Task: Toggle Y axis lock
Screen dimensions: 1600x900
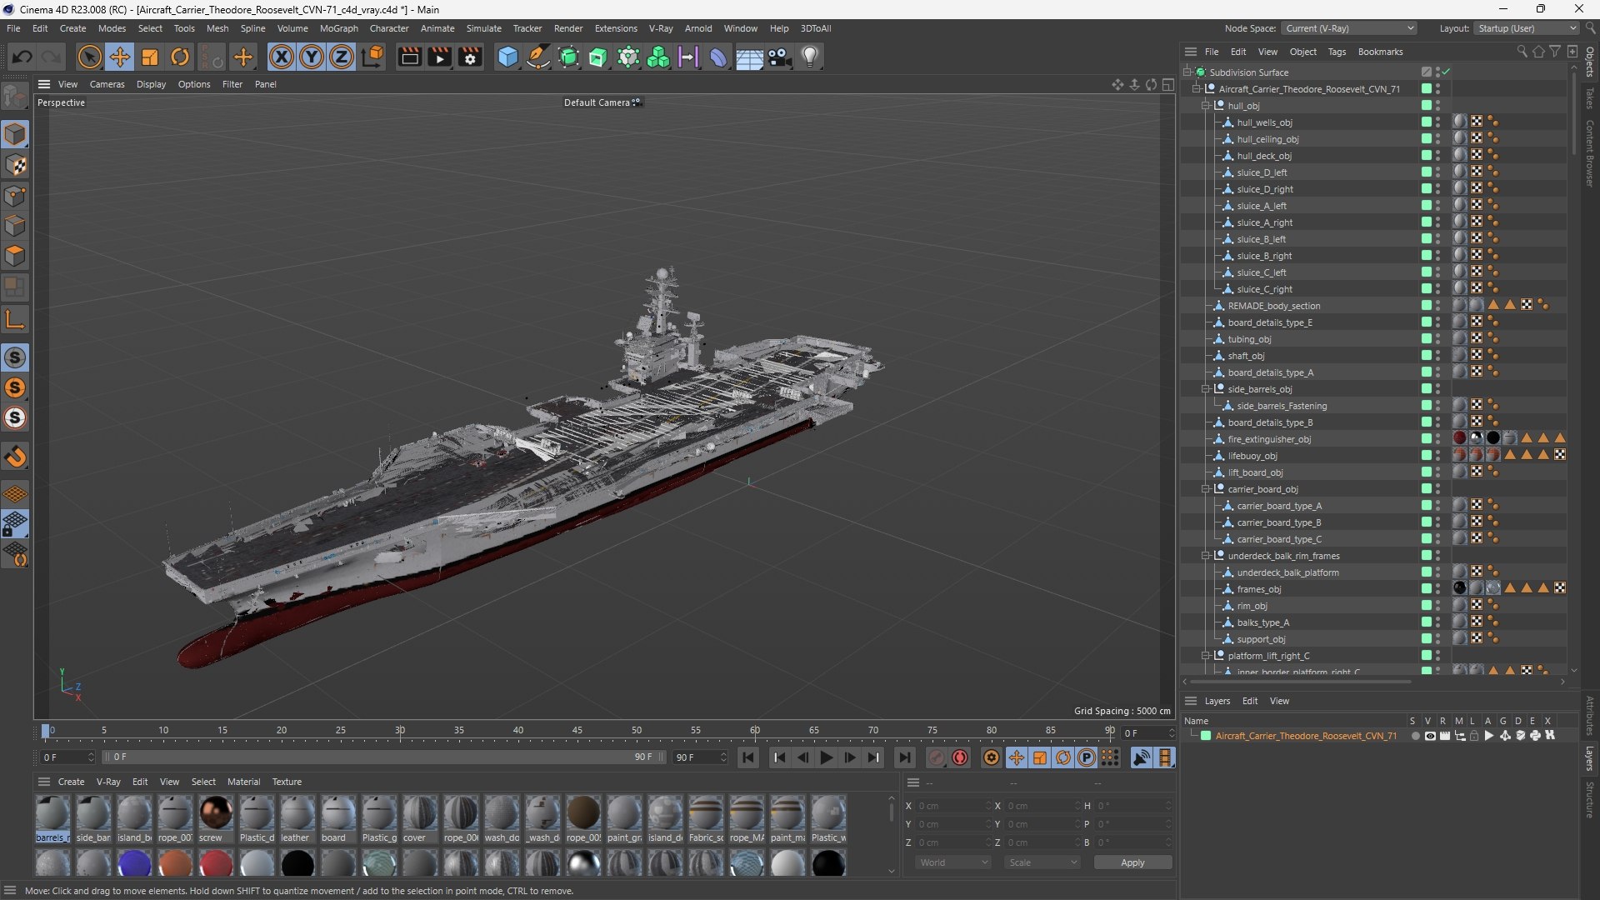Action: [312, 57]
